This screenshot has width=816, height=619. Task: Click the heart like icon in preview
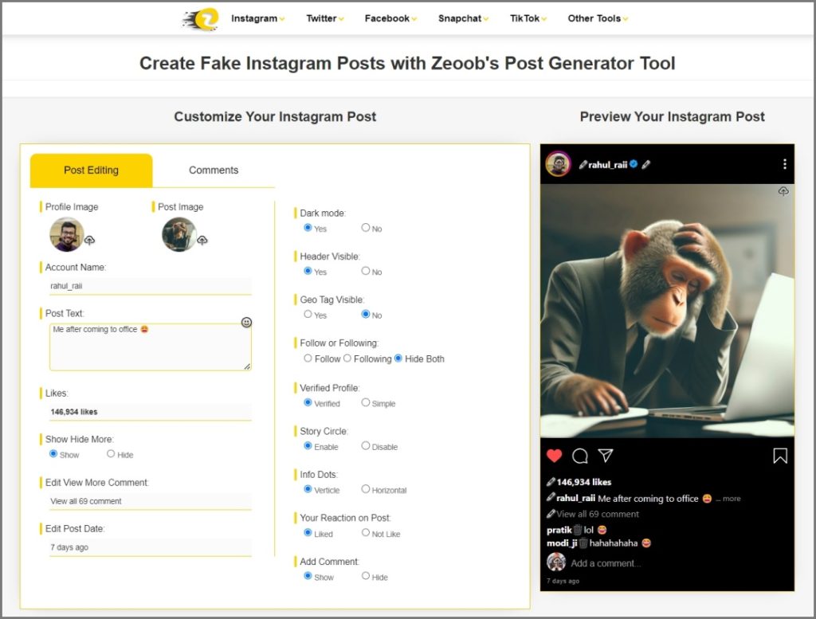click(555, 456)
